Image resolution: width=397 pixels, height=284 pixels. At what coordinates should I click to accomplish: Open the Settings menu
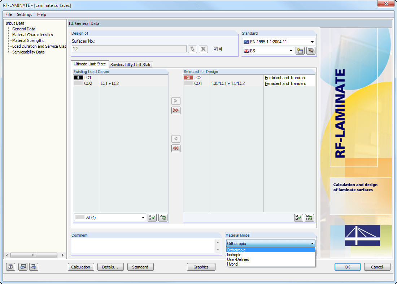tap(25, 14)
